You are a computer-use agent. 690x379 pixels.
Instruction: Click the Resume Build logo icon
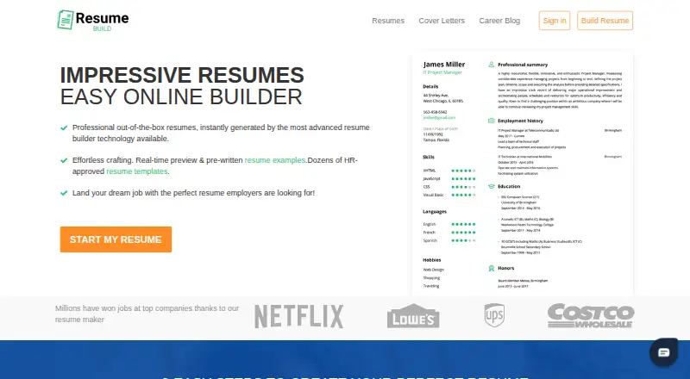point(66,20)
